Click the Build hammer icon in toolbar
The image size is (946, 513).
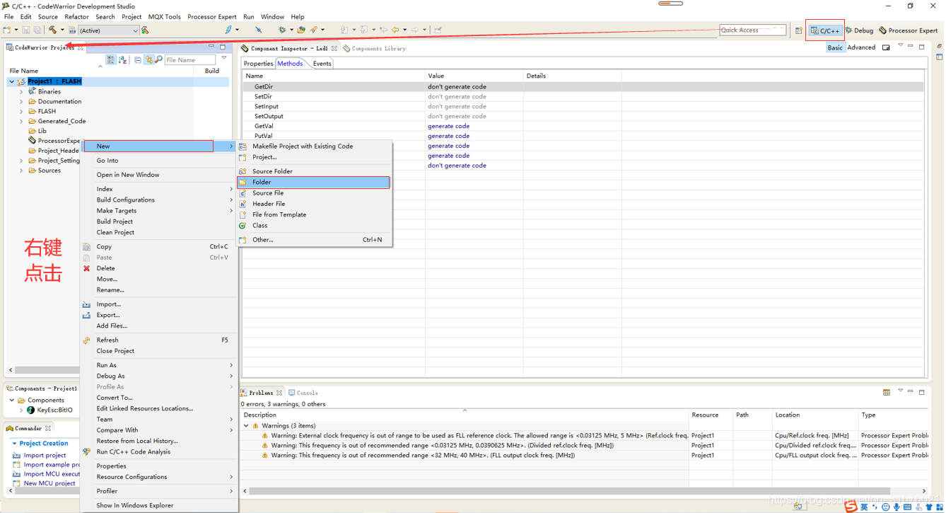click(x=53, y=30)
